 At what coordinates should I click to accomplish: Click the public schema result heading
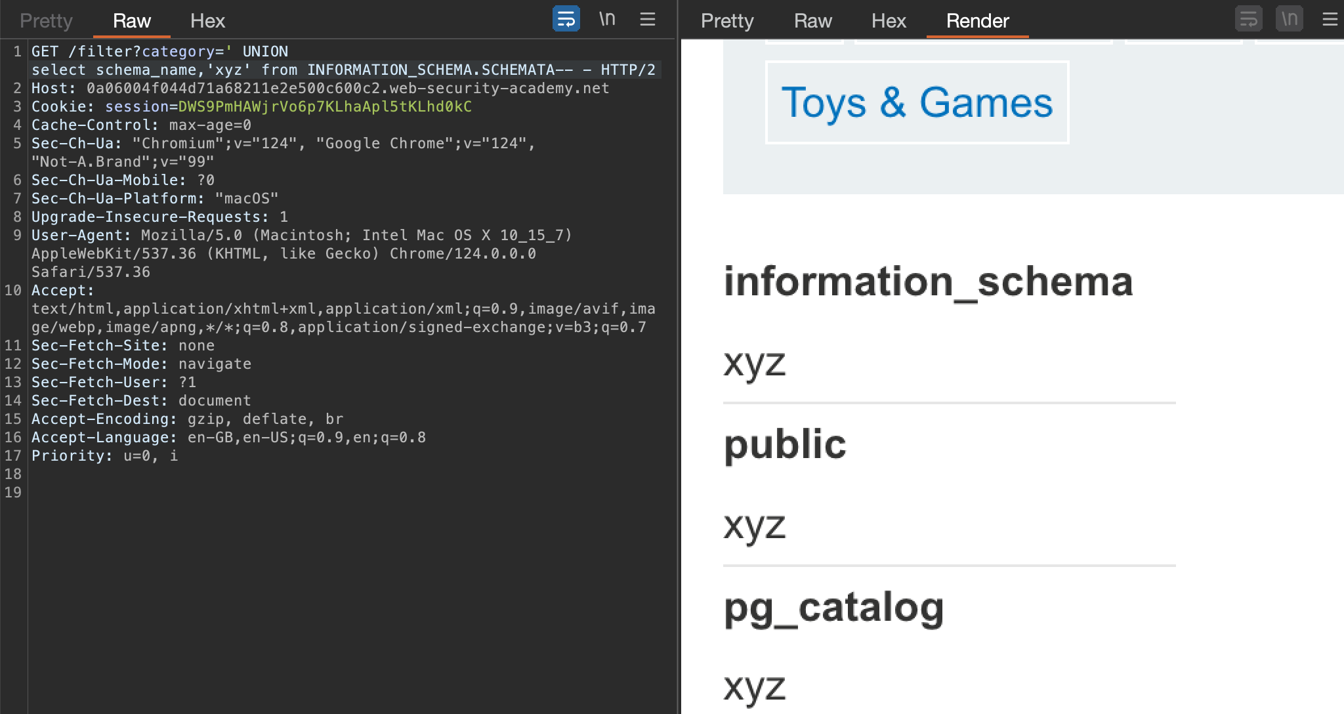tap(784, 444)
